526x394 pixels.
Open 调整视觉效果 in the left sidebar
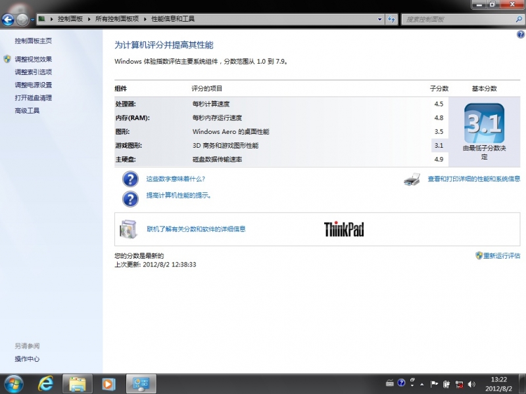coord(34,59)
